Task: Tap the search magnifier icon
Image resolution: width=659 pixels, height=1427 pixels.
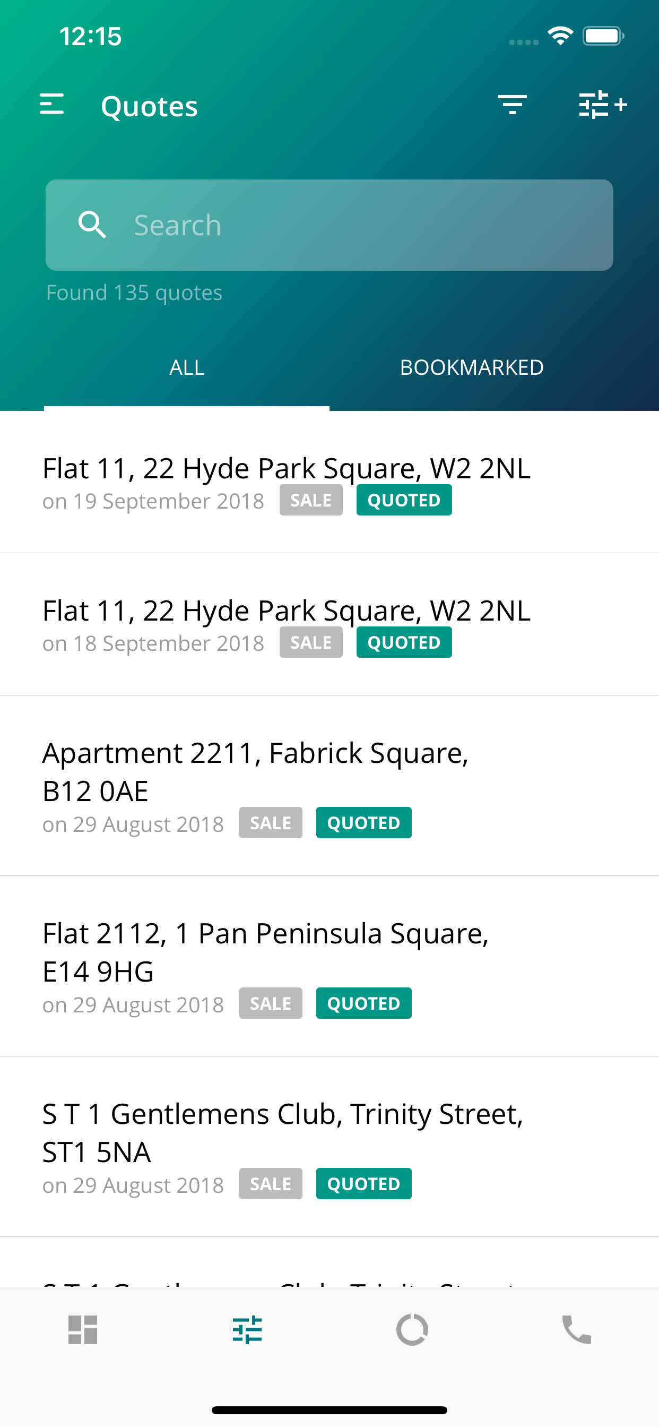Action: click(x=92, y=225)
